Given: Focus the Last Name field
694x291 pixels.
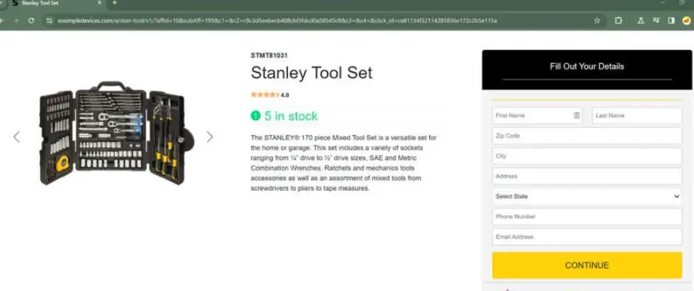Looking at the screenshot, I should pos(637,116).
